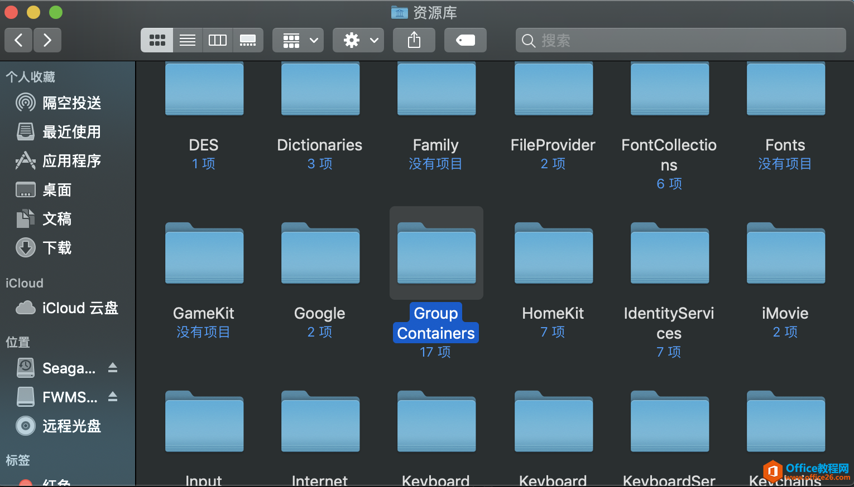Click the 个人收藏 sidebar section header
This screenshot has width=854, height=487.
pos(31,77)
